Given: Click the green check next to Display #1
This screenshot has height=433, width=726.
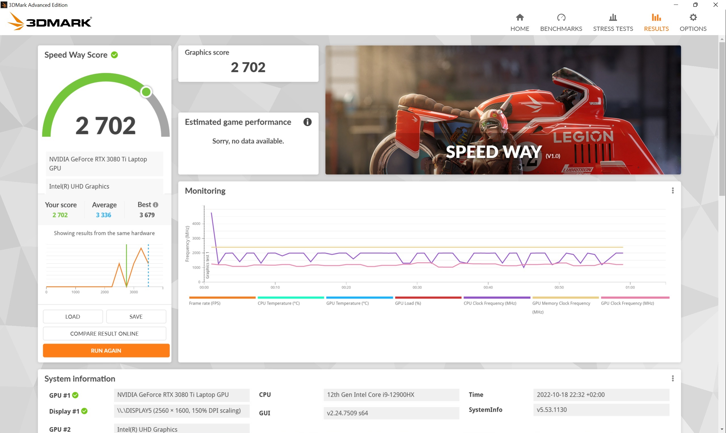Looking at the screenshot, I should 84,411.
